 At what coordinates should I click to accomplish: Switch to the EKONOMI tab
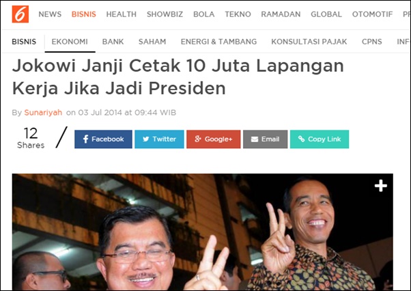pos(70,42)
